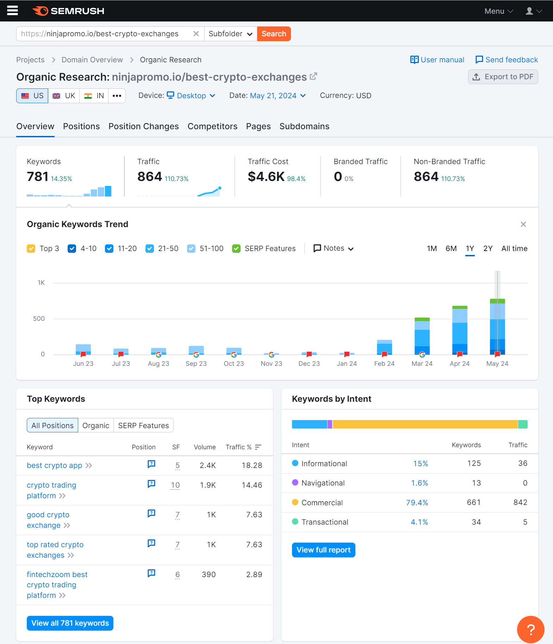Switch to the Competitors tab
This screenshot has width=553, height=644.
(212, 126)
